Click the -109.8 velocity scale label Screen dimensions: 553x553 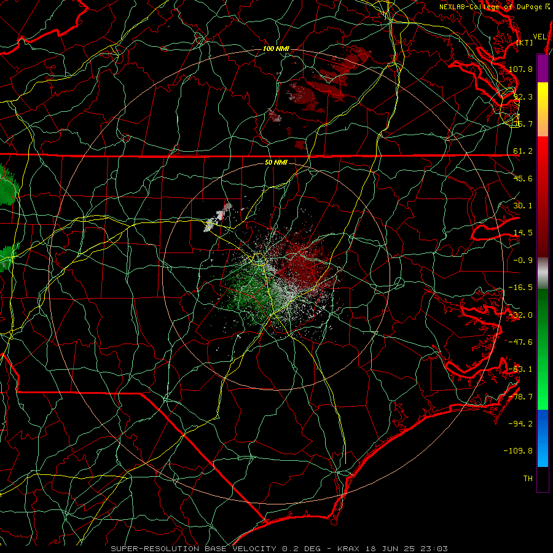[518, 451]
